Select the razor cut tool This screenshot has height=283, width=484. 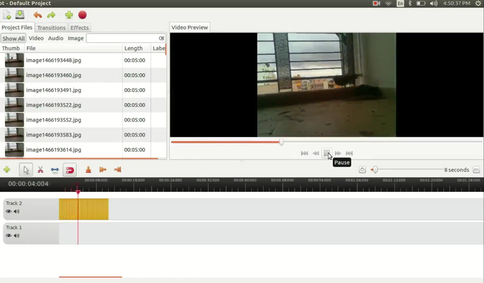coord(41,170)
